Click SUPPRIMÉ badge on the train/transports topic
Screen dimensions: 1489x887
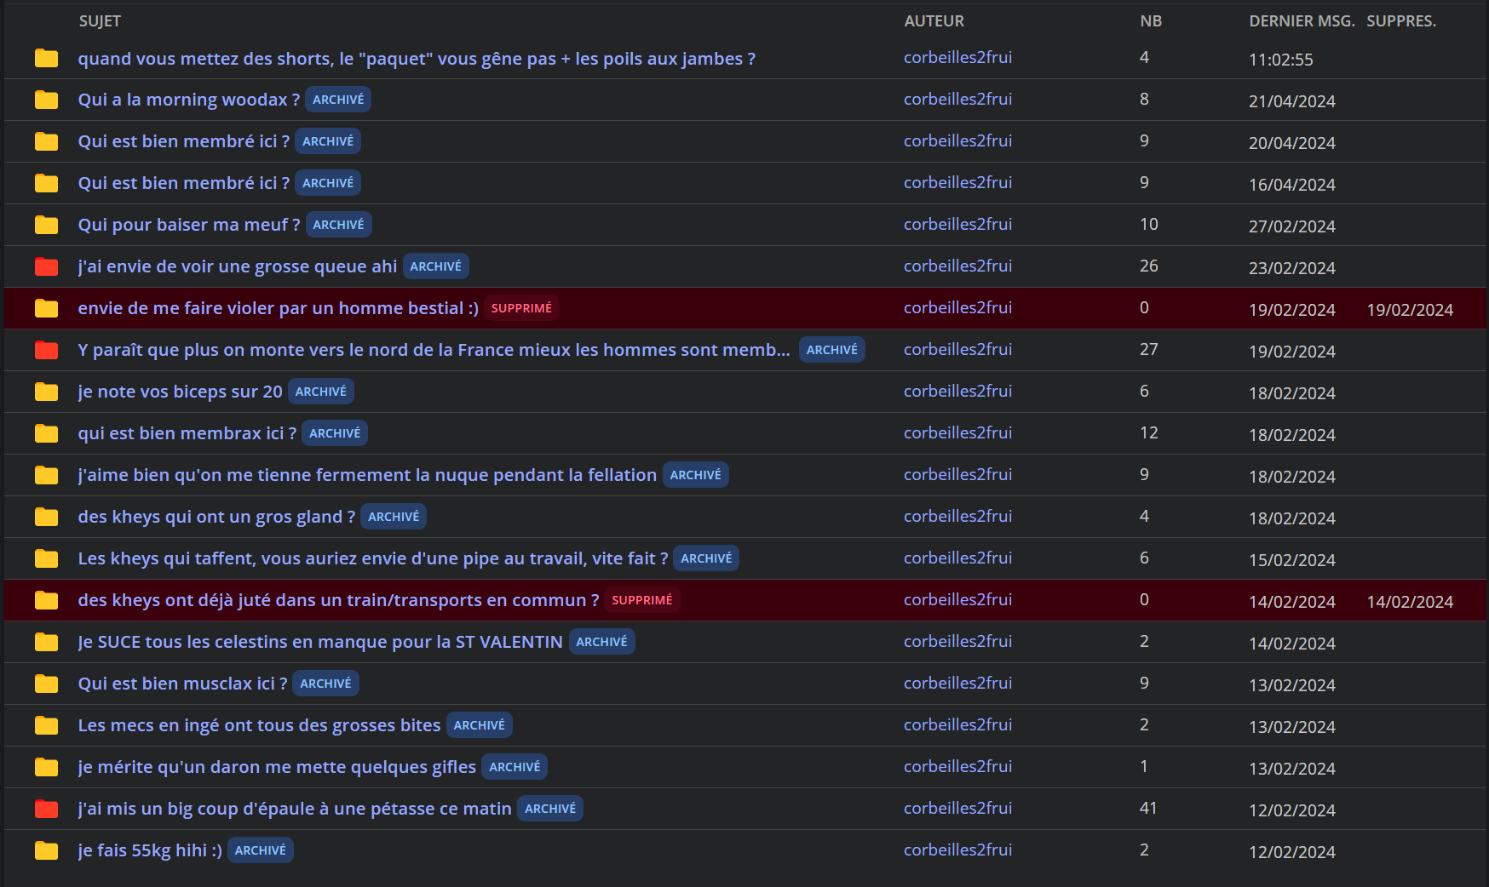click(x=641, y=600)
